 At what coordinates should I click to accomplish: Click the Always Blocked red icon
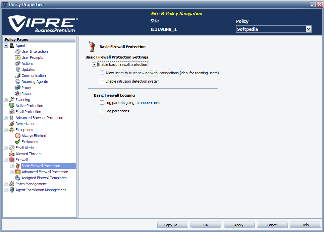pyautogui.click(x=18, y=136)
